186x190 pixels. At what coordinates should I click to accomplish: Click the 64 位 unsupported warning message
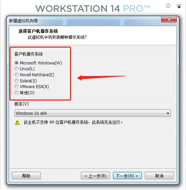pyautogui.click(x=73, y=122)
